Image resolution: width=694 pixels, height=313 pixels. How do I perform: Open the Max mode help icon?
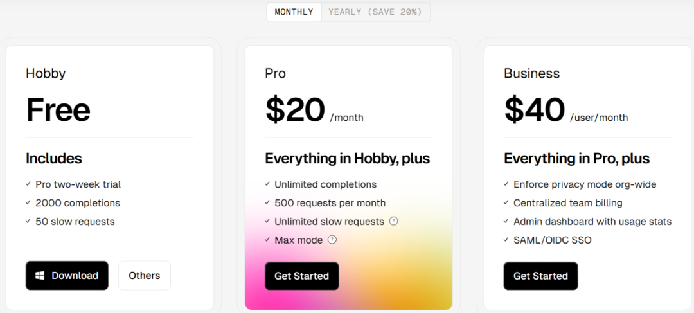(x=332, y=240)
